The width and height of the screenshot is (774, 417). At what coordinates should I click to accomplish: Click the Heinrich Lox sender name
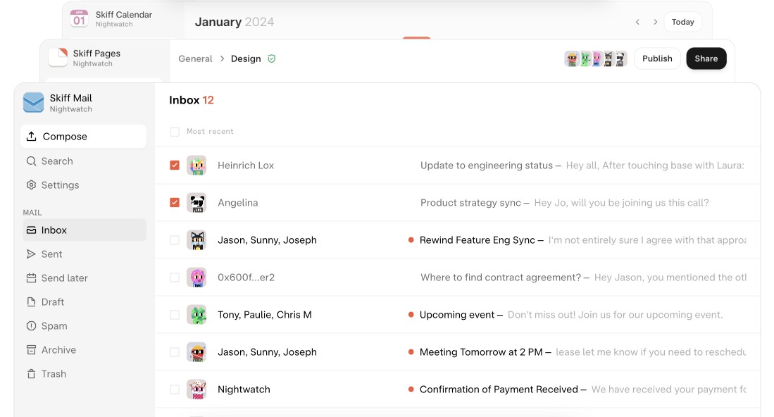click(x=246, y=166)
